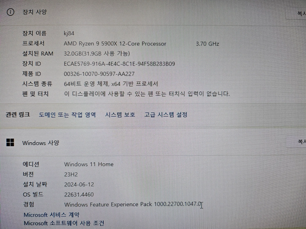The width and height of the screenshot is (306, 229).
Task: Click the Windows Feature Experience Pack text
Action: (x=133, y=204)
